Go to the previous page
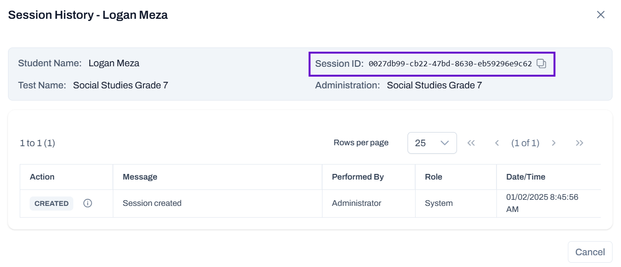This screenshot has height=267, width=621. point(496,143)
